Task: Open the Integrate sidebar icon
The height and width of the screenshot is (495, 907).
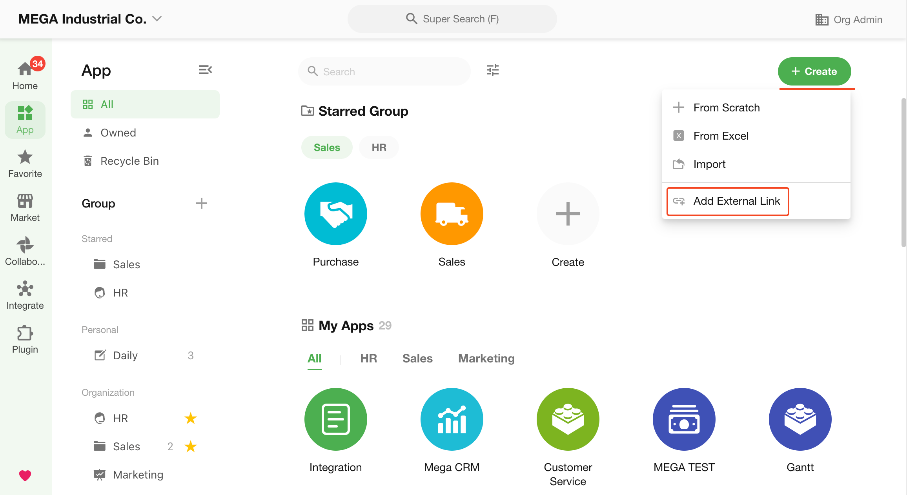Action: coord(25,295)
